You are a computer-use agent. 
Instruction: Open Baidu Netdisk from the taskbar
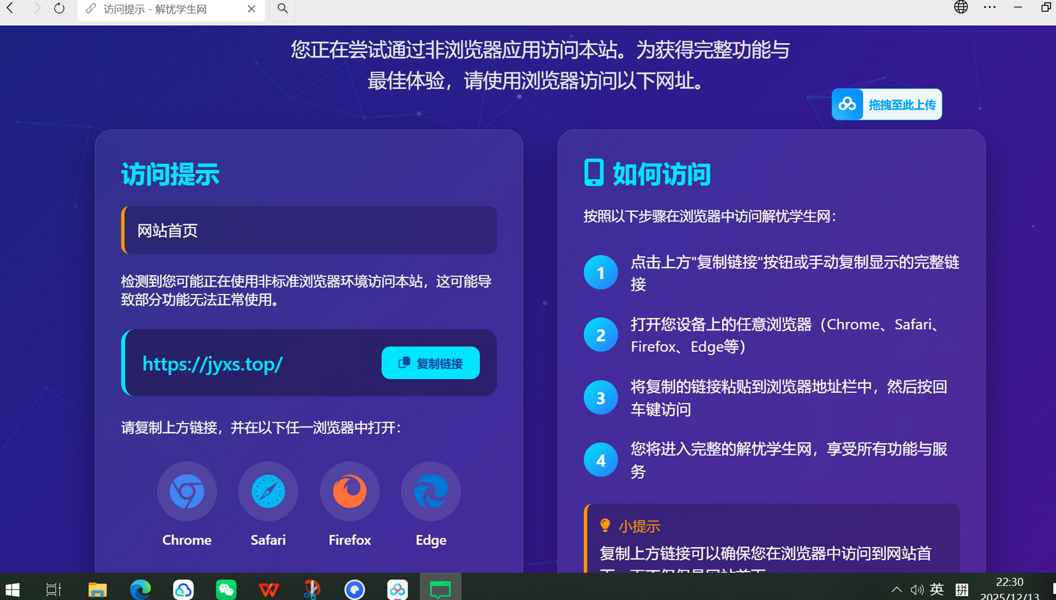coord(398,589)
